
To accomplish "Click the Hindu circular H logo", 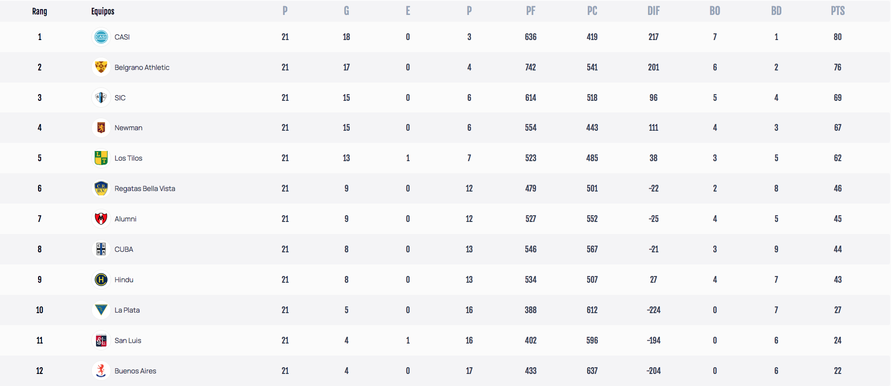I will [101, 279].
